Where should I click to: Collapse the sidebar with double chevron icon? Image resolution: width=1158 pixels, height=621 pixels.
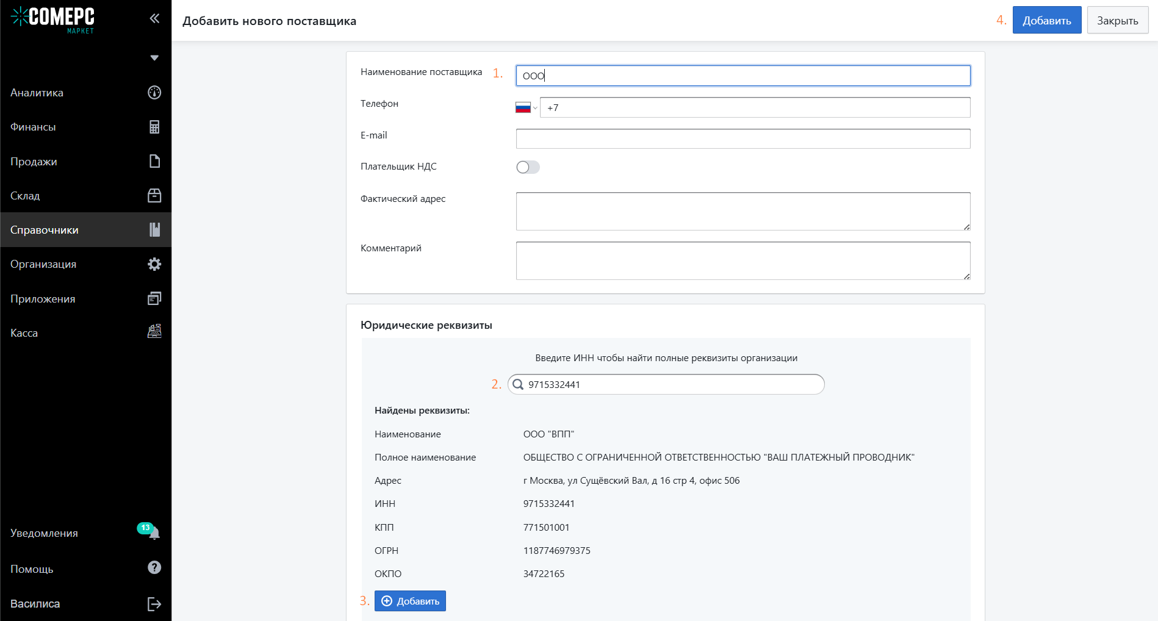tap(154, 18)
